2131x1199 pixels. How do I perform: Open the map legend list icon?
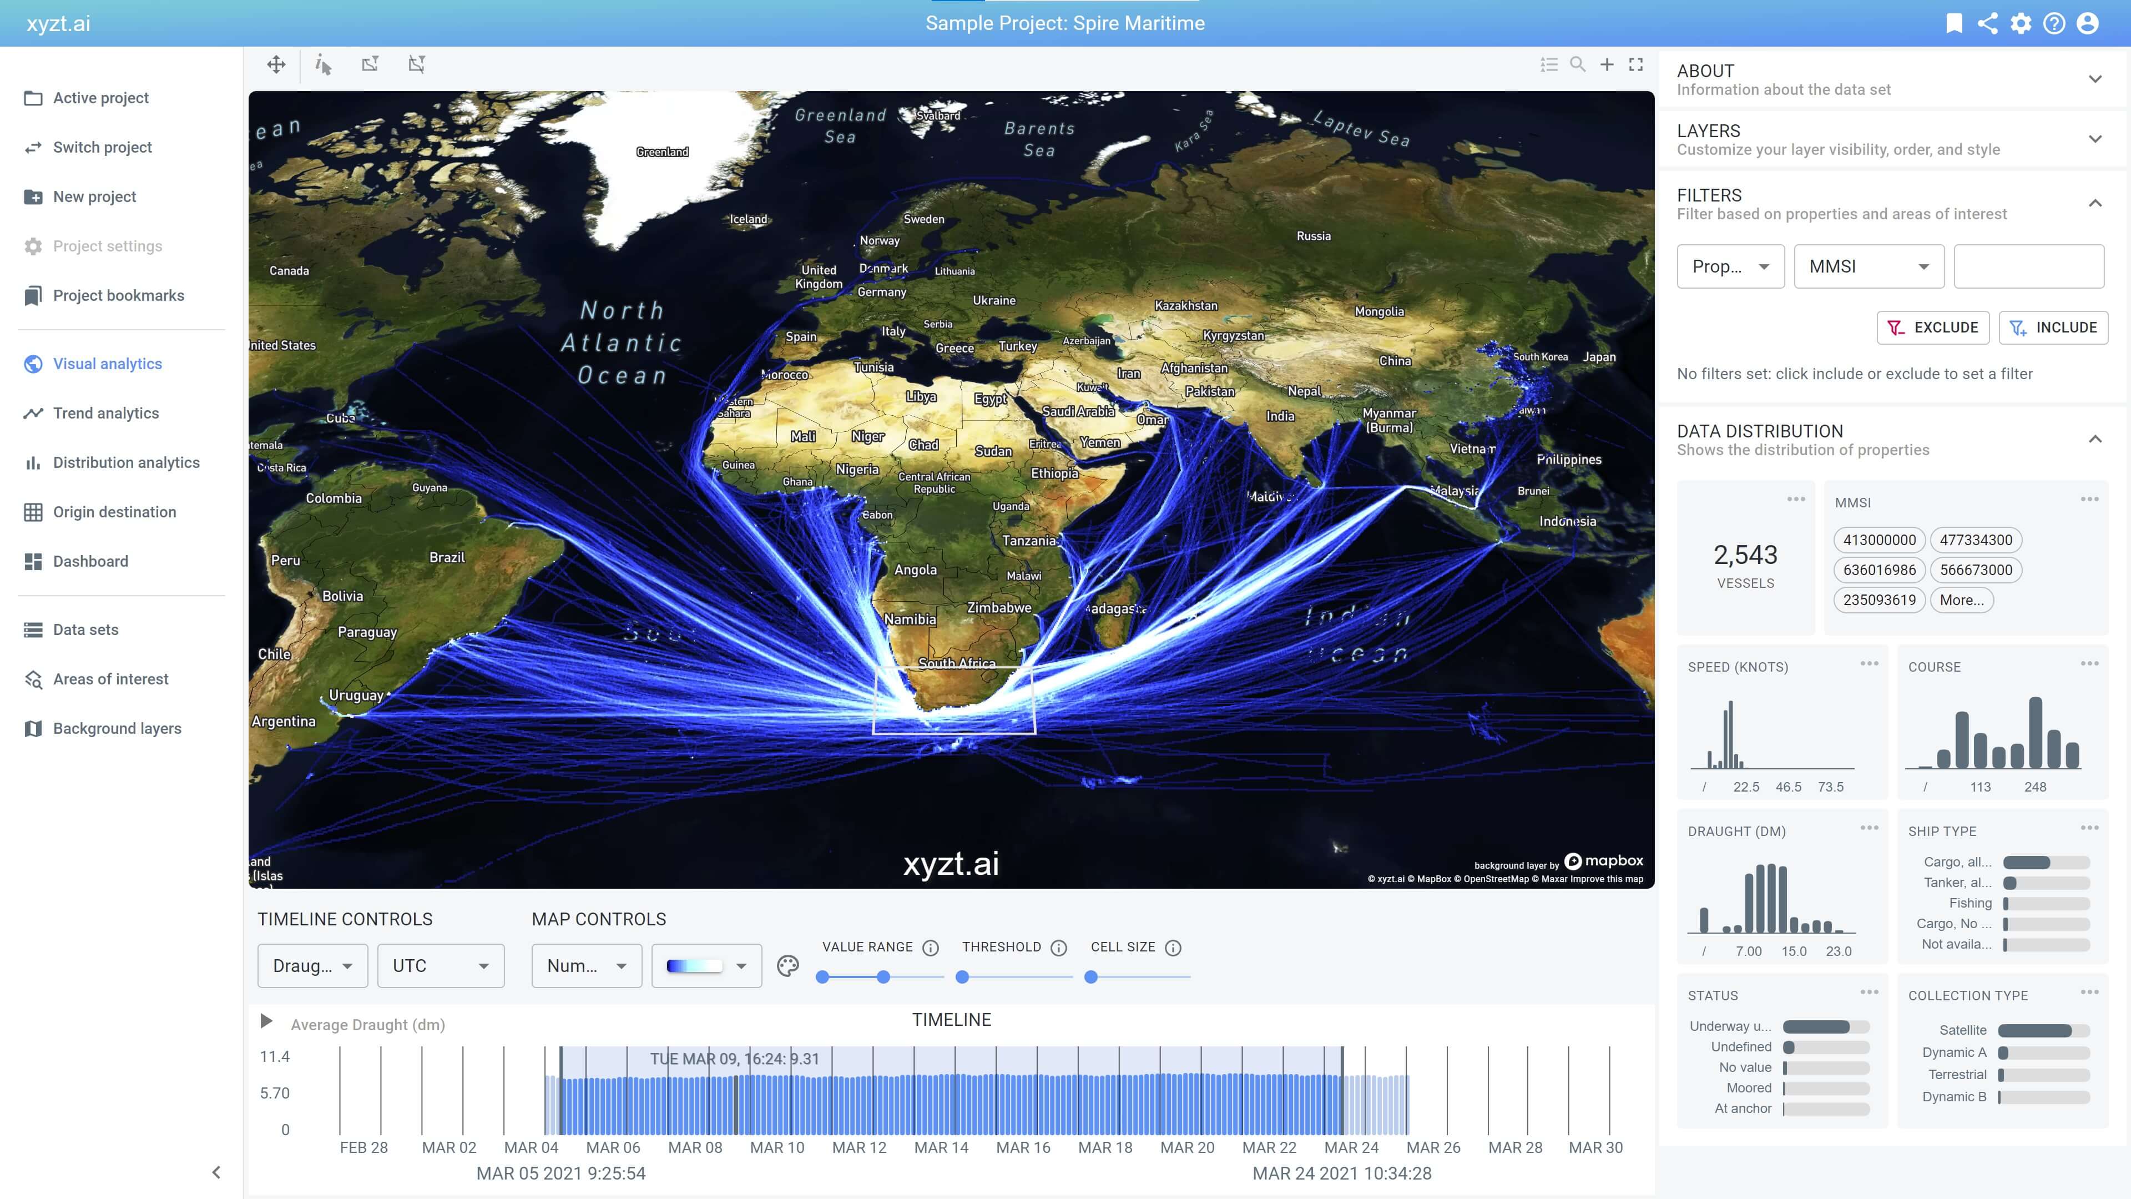pos(1549,64)
